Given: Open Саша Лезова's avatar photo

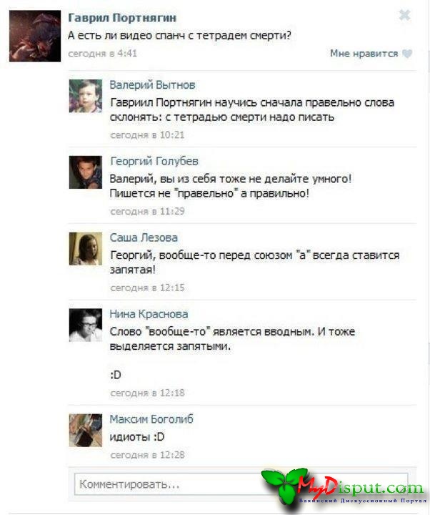Looking at the screenshot, I should click(86, 249).
